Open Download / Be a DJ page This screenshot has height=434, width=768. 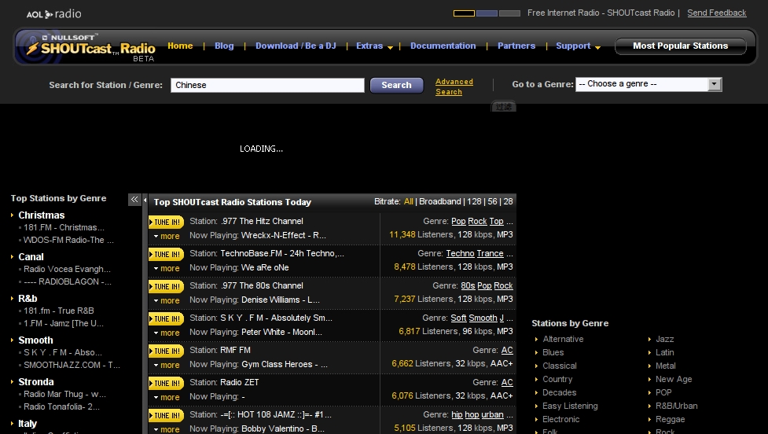[296, 46]
